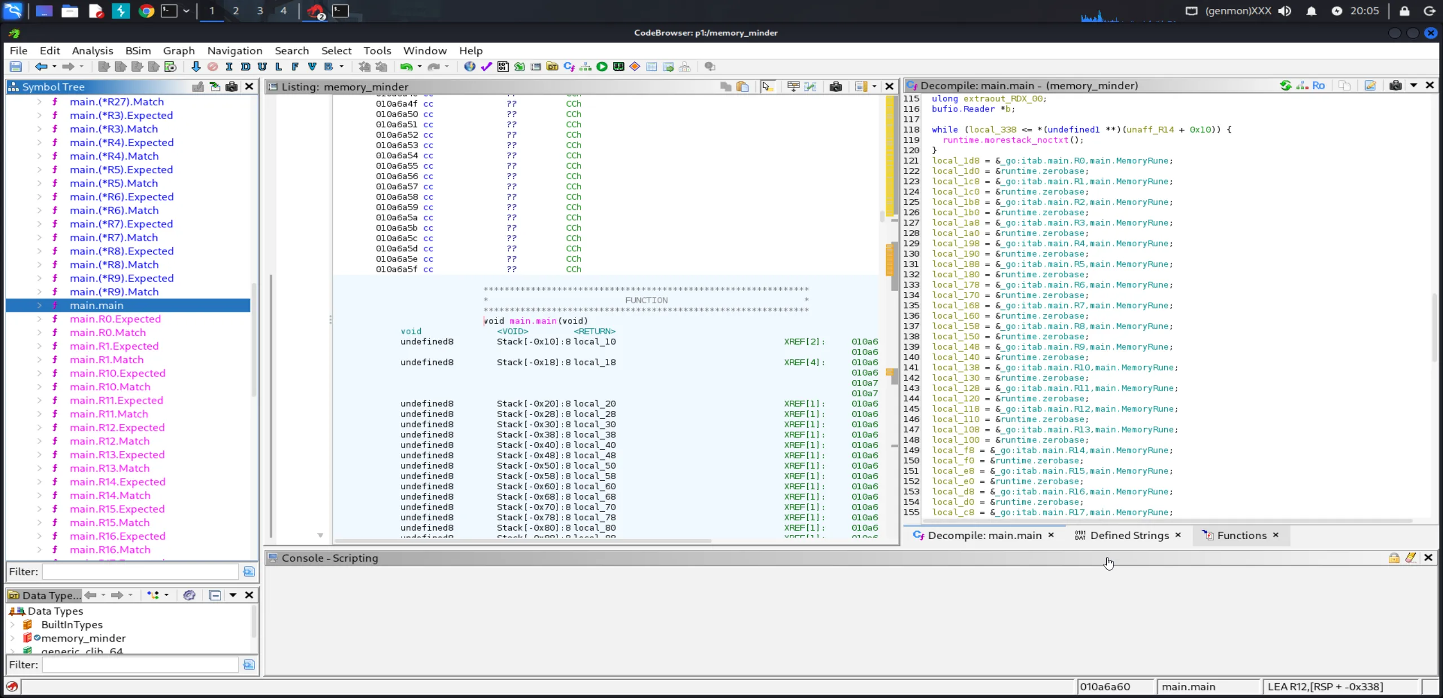The width and height of the screenshot is (1443, 698).
Task: Switch to the Defined Strings tab
Action: (x=1129, y=536)
